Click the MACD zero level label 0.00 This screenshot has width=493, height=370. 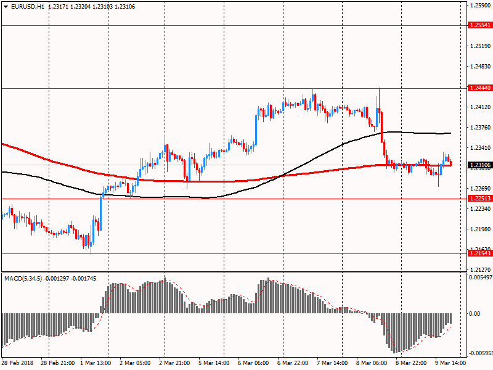pyautogui.click(x=475, y=314)
